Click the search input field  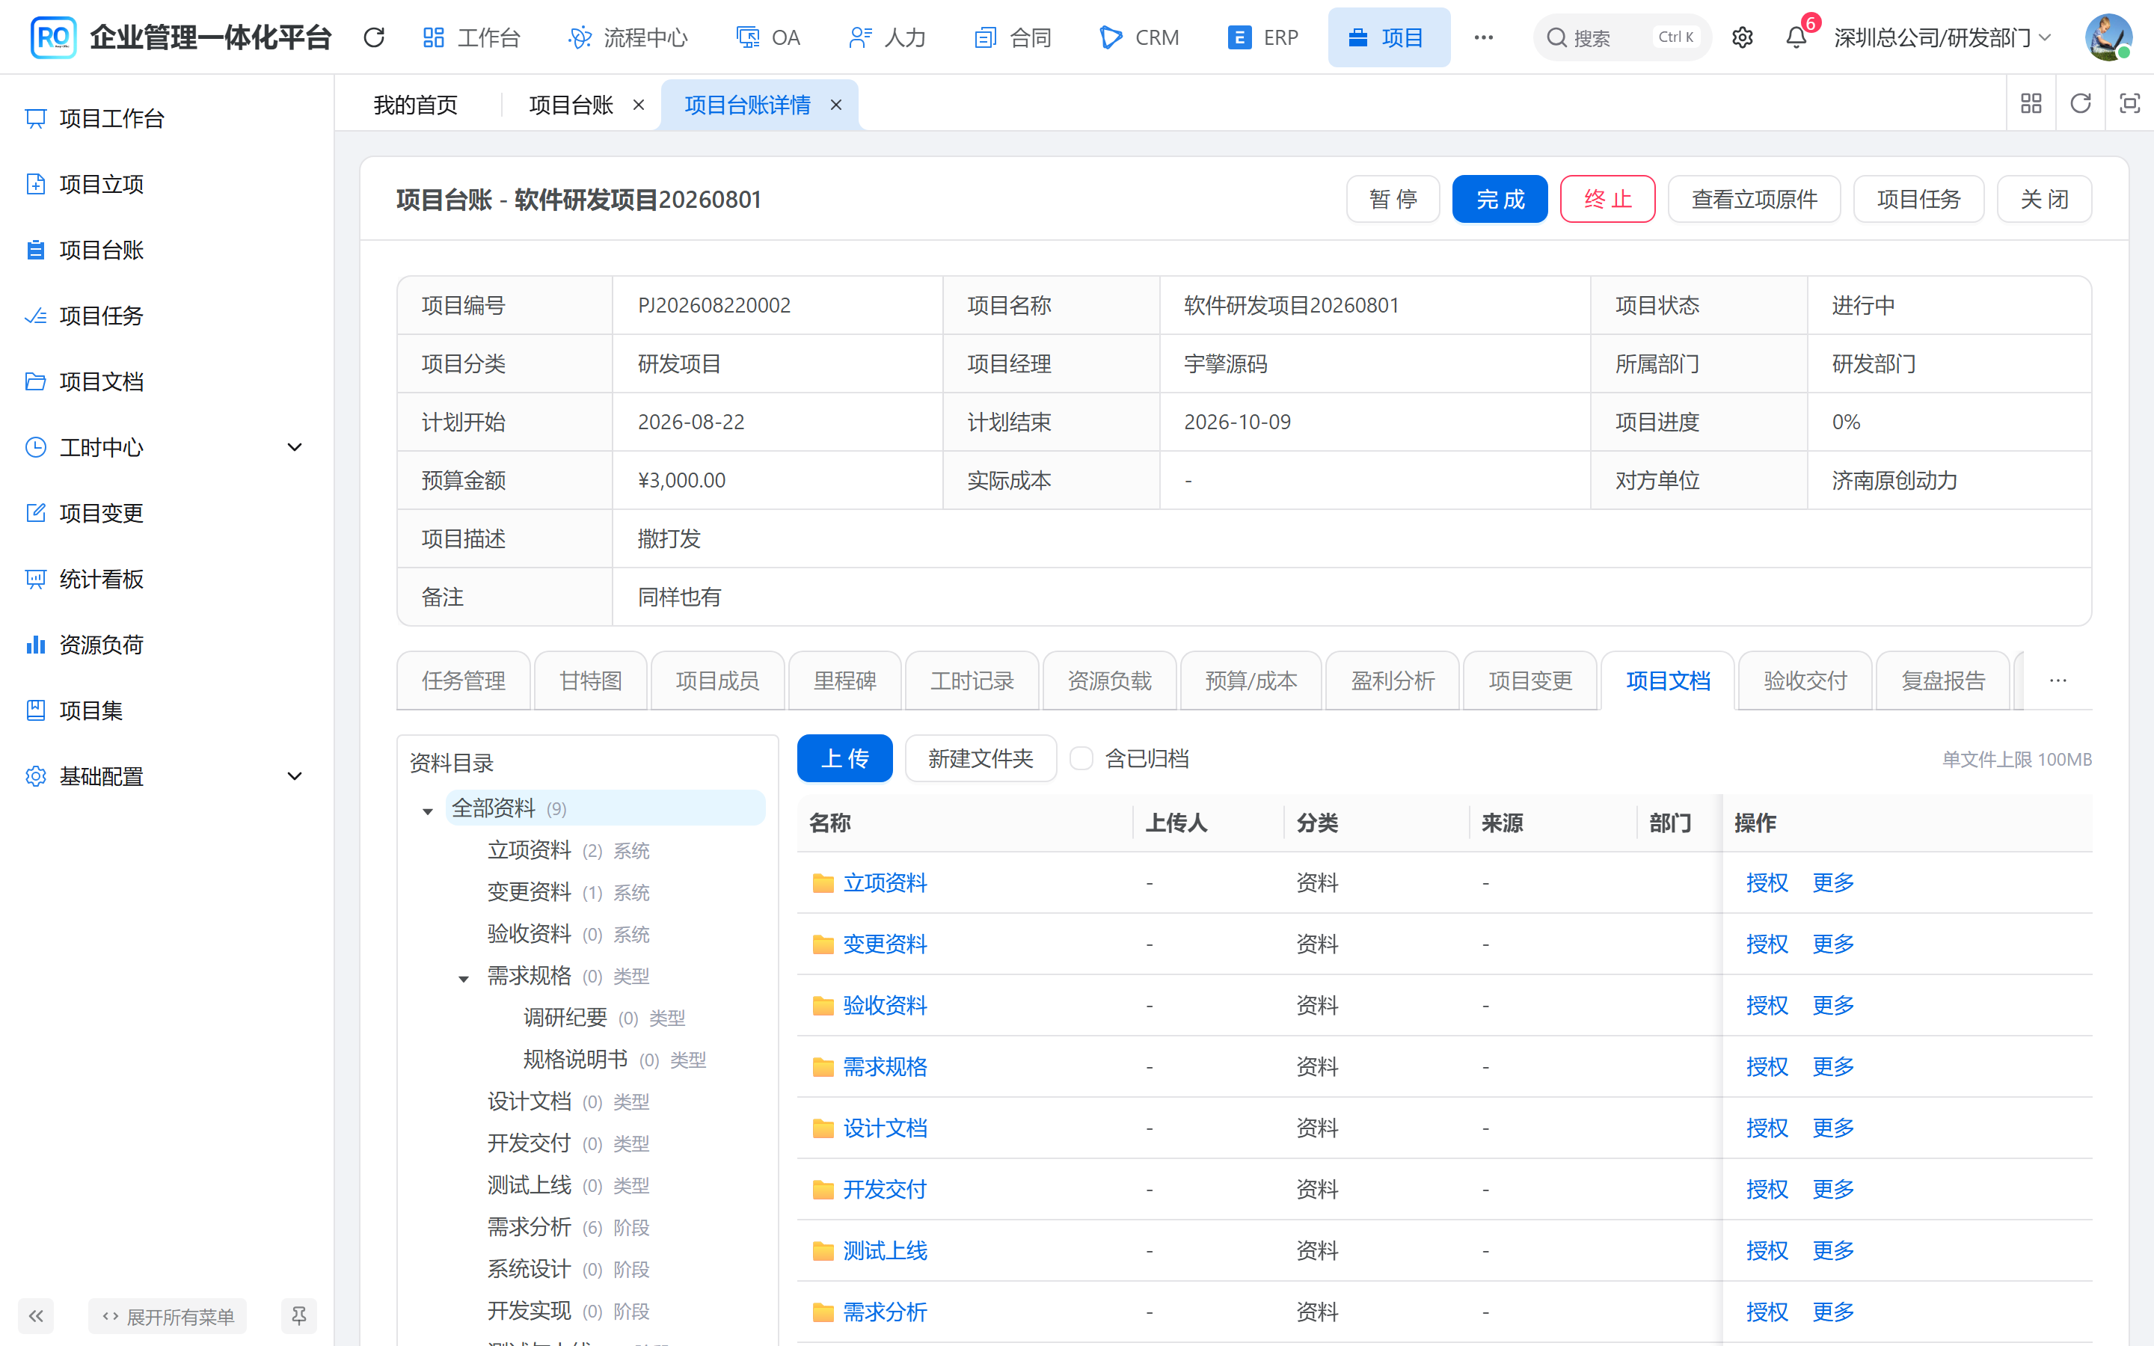click(x=1621, y=37)
